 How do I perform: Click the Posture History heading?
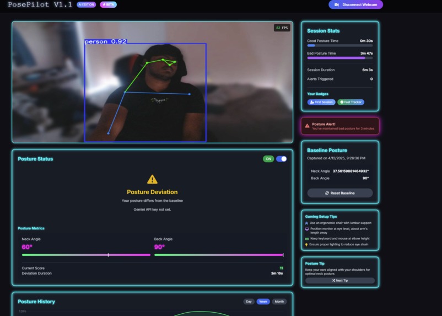click(x=36, y=302)
